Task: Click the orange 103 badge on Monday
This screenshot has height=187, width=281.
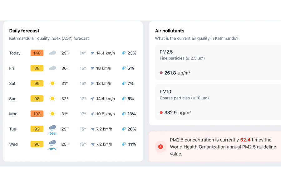Action: click(x=37, y=114)
